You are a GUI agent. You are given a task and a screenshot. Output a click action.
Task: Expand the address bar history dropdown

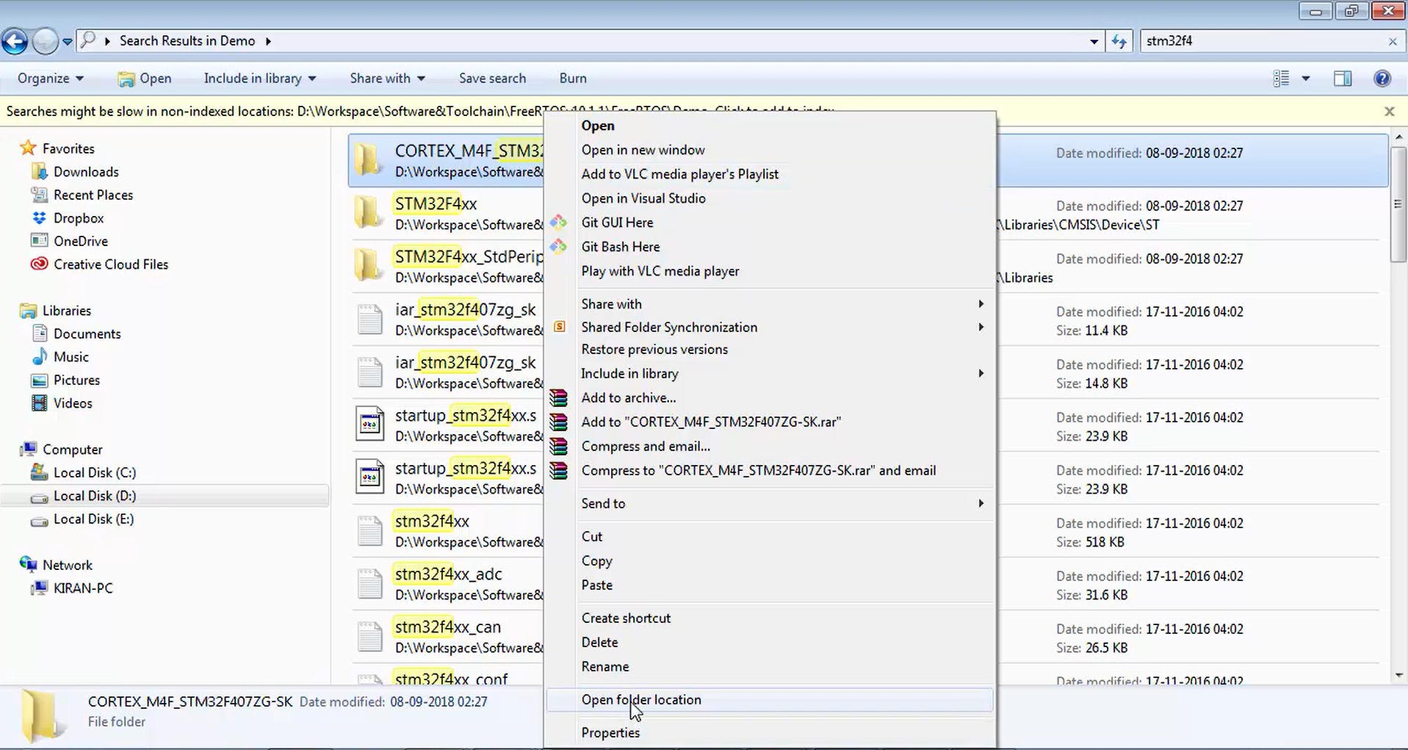pos(1094,41)
